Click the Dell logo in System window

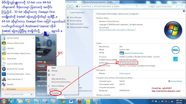[176, 50]
